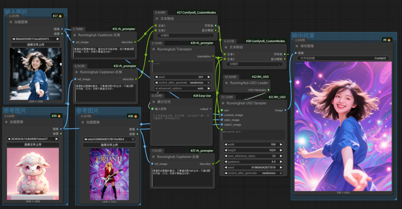This screenshot has height=209, width=402.
Task: Increase num_inference_steps with right arrow
Action: 281,156
